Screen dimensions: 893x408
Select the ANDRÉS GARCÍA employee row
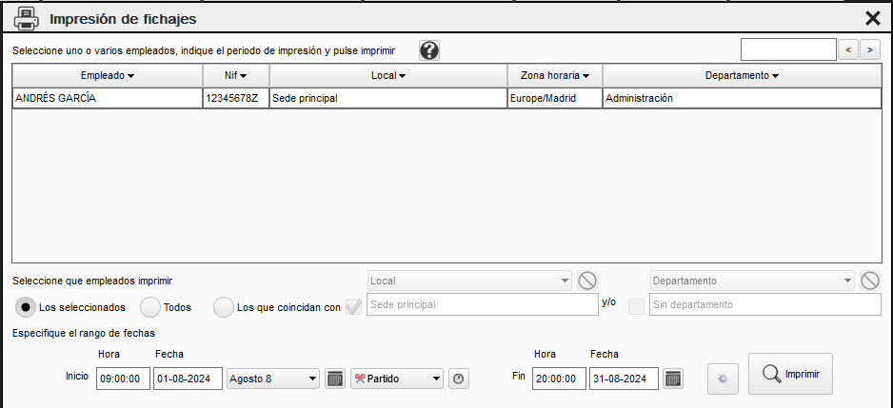(107, 98)
